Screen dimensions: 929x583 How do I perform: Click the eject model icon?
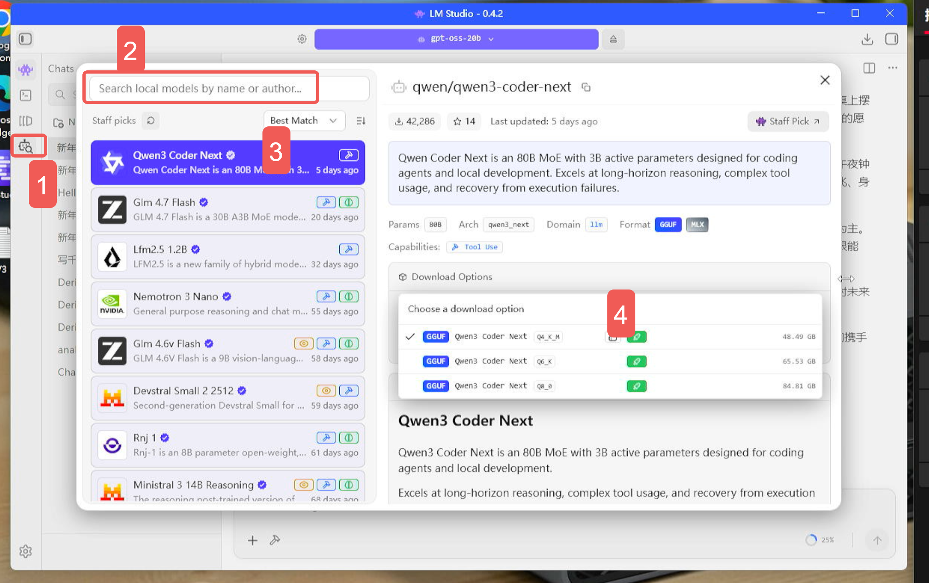(613, 39)
